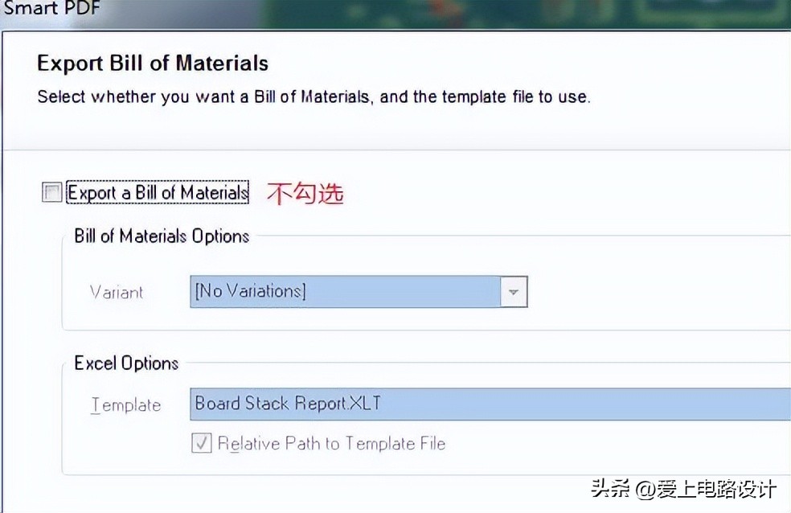Click the wizard description sentence under the heading
Image resolution: width=791 pixels, height=513 pixels.
(314, 97)
